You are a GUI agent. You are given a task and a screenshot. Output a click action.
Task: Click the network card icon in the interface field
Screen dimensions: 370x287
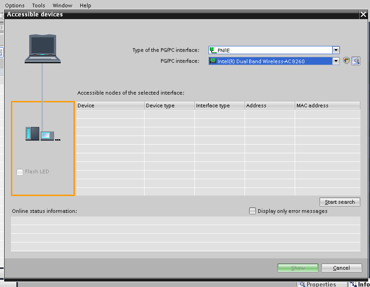tap(213, 61)
